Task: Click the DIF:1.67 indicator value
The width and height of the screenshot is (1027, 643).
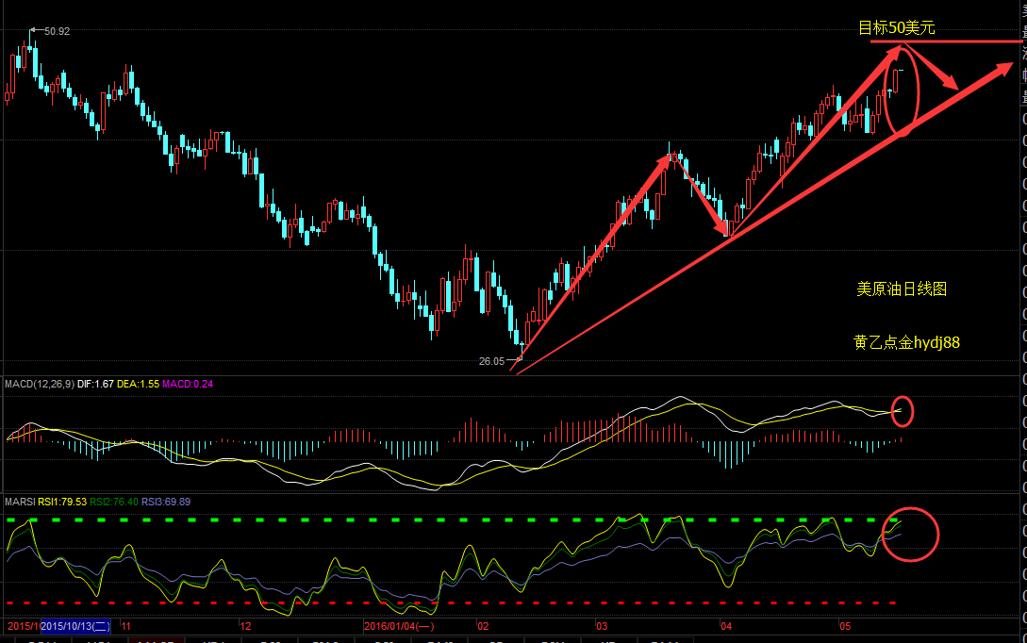Action: pyautogui.click(x=95, y=384)
